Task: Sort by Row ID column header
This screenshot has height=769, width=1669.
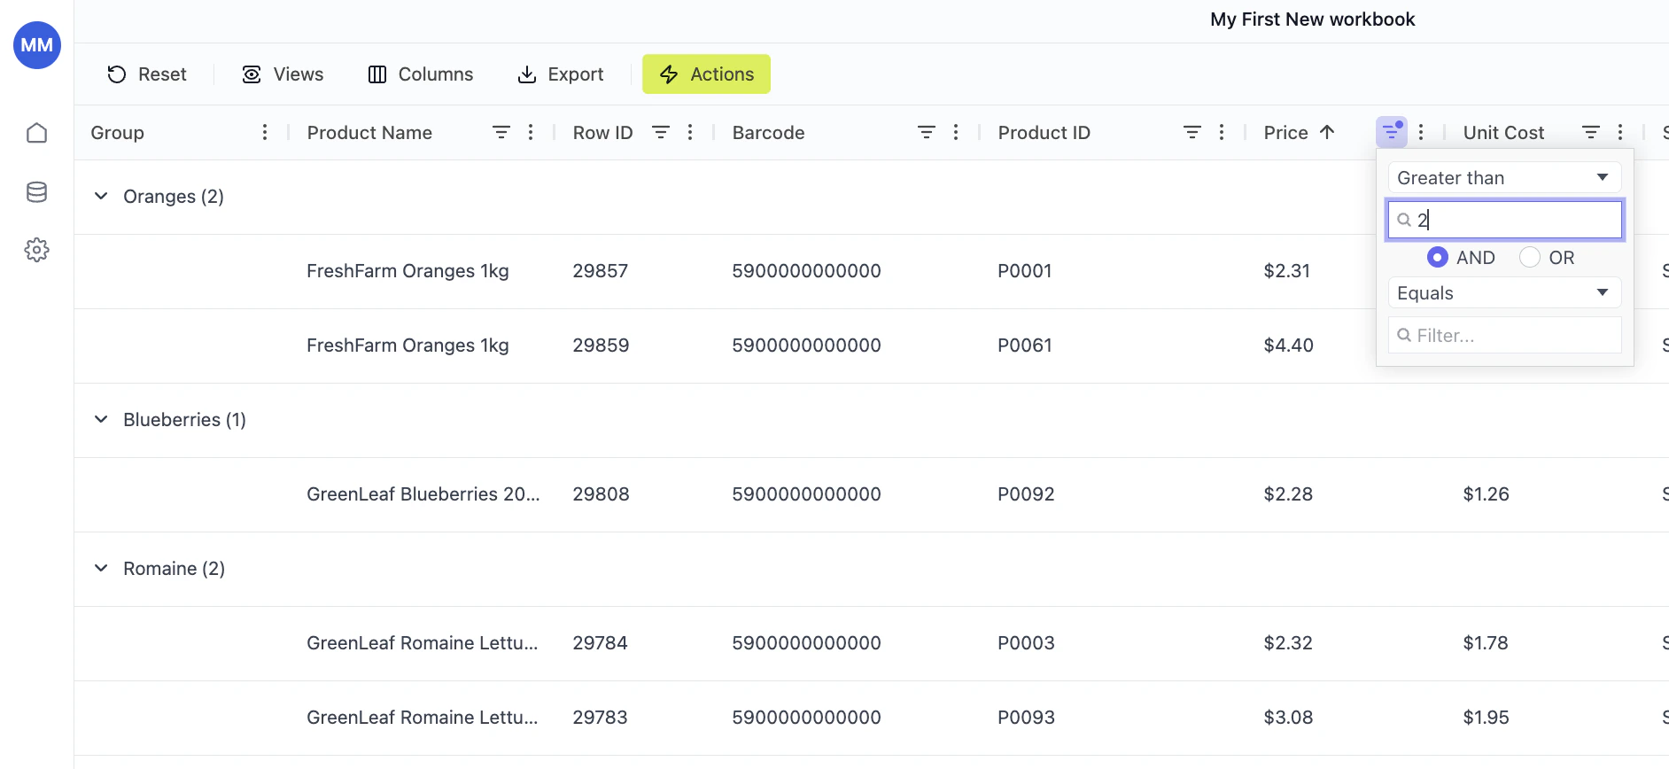Action: tap(603, 133)
